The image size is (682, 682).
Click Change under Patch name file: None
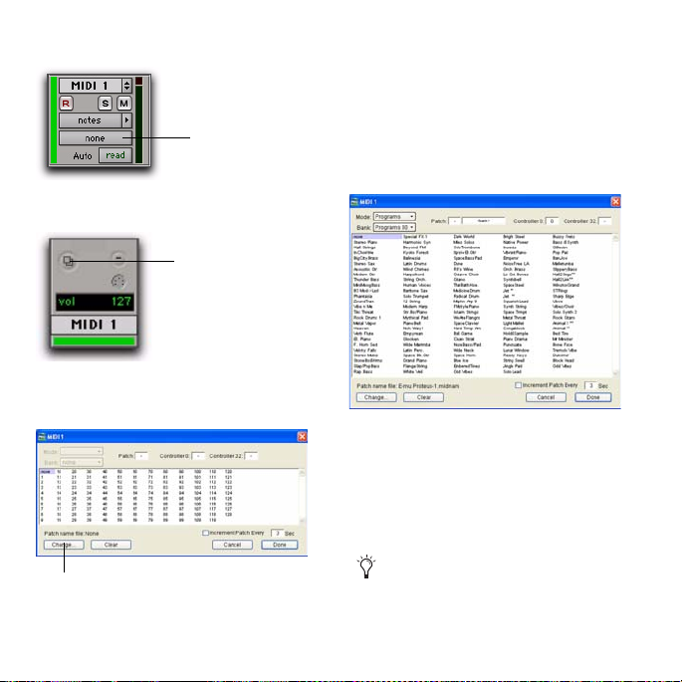pyautogui.click(x=64, y=545)
